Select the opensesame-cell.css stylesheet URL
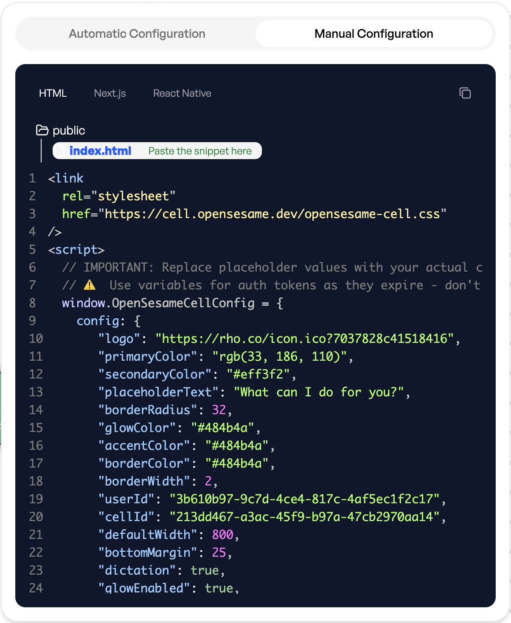511x623 pixels. tap(272, 214)
